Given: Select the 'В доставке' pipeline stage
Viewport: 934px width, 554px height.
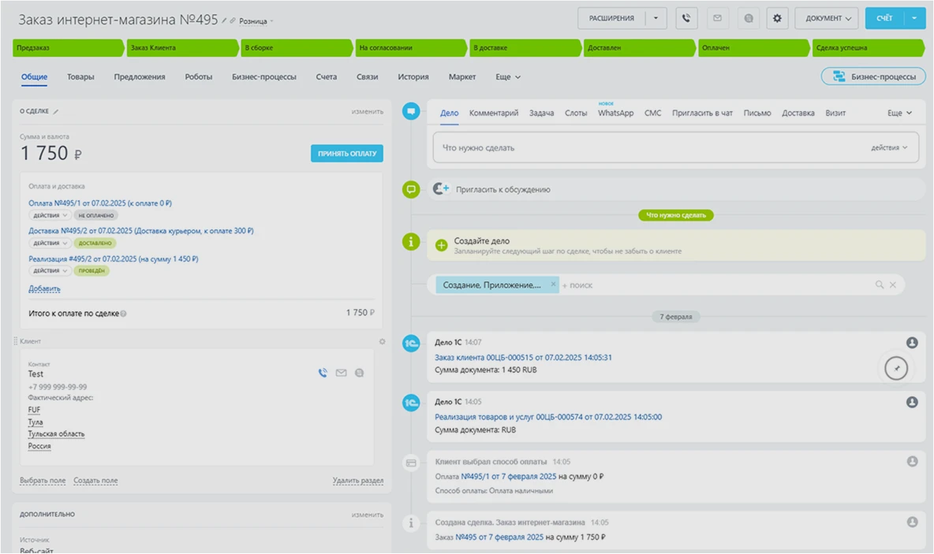Looking at the screenshot, I should 525,48.
